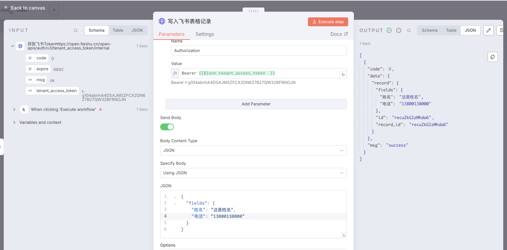Toggle the Send Body switch off
The width and height of the screenshot is (507, 250).
tap(167, 127)
